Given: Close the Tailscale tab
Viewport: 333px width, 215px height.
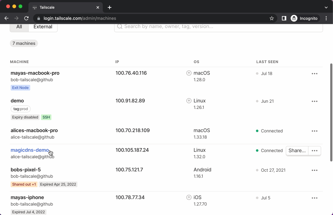Looking at the screenshot, I should pyautogui.click(x=98, y=7).
